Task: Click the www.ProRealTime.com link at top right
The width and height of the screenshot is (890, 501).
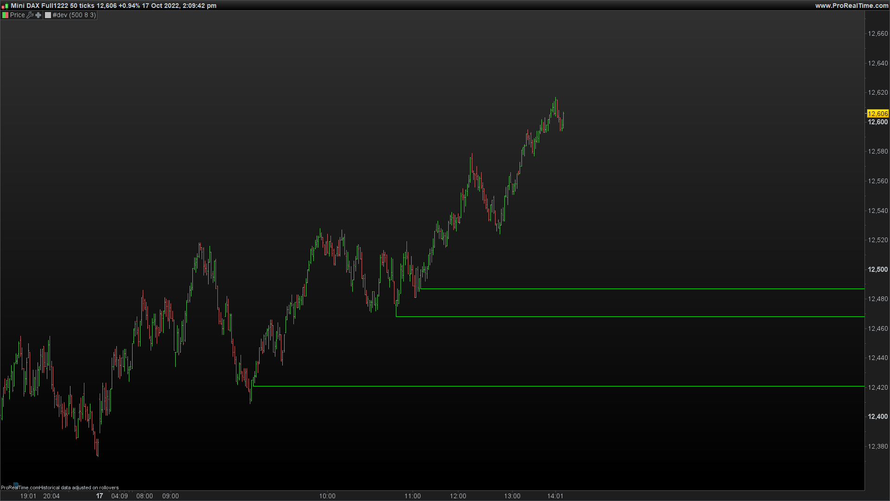Action: pyautogui.click(x=852, y=6)
